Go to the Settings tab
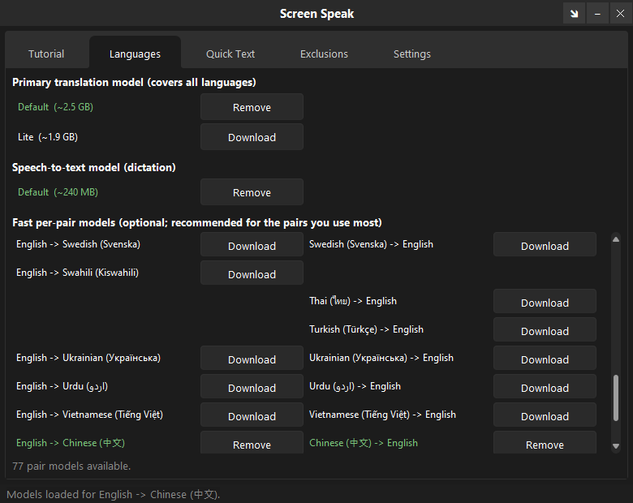Screen dimensions: 633x503 pos(412,54)
